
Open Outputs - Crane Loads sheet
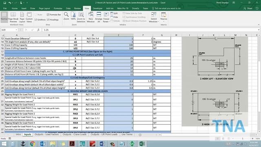point(74,134)
